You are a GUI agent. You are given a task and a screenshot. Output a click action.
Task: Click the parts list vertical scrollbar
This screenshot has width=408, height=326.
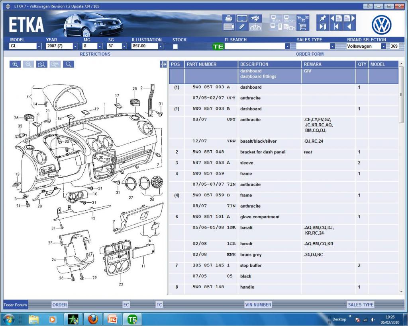(402, 178)
